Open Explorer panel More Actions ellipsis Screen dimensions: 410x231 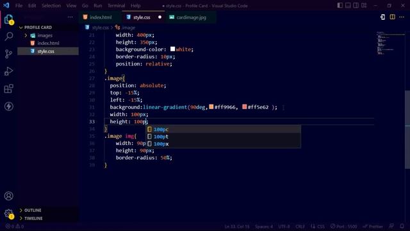[70, 17]
